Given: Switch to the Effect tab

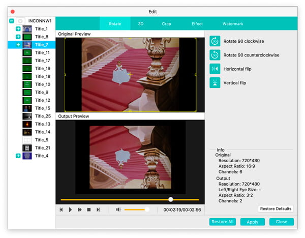Looking at the screenshot, I should (x=197, y=24).
